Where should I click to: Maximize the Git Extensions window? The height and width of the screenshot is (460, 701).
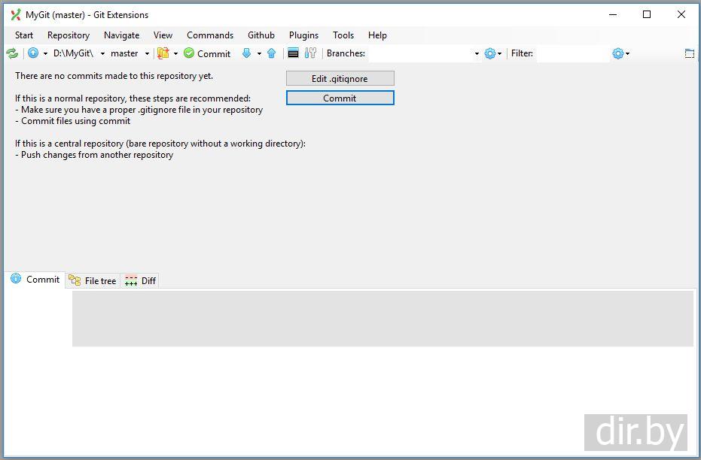pyautogui.click(x=647, y=15)
